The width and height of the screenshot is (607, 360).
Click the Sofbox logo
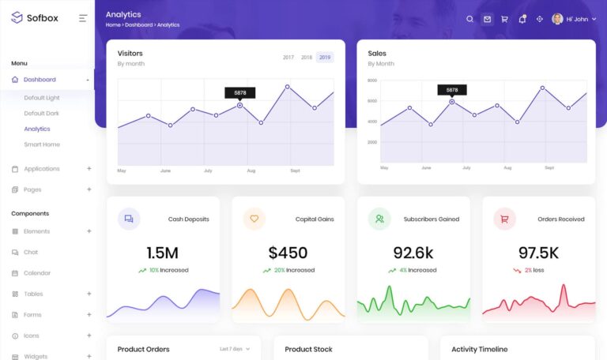pos(35,18)
